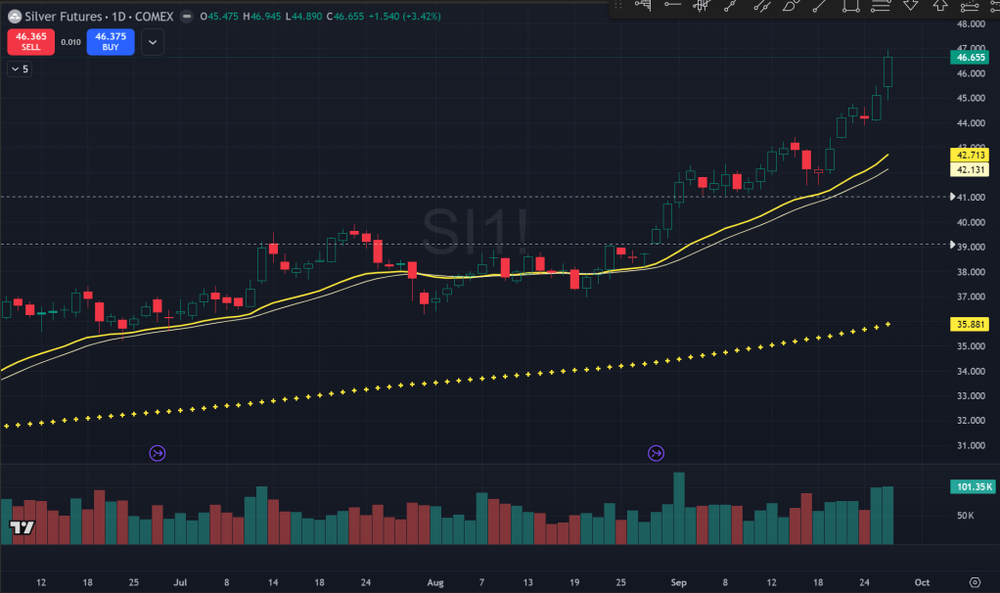Click the contract rollover marker near late June
Image resolution: width=1000 pixels, height=593 pixels.
pos(158,453)
